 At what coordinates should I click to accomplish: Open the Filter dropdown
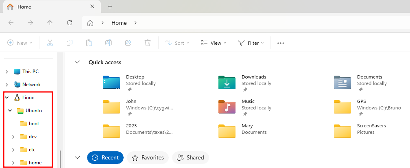coord(251,43)
